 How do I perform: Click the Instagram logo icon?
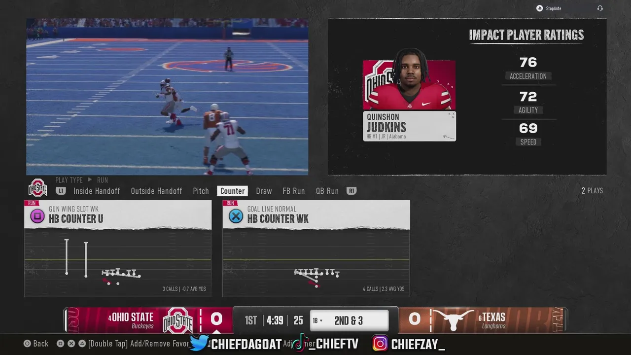click(x=380, y=343)
